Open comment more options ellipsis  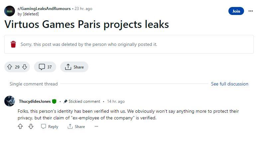(96, 126)
